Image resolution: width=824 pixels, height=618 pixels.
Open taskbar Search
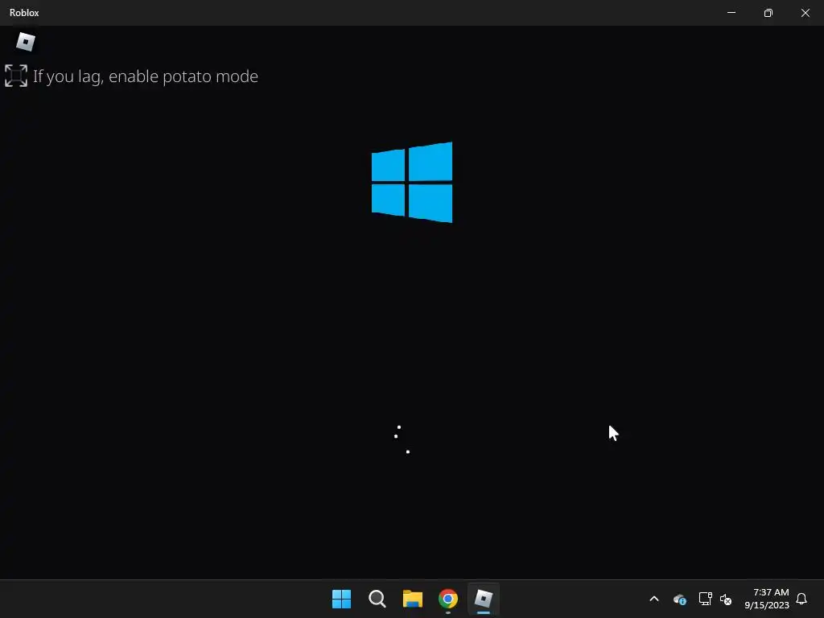pos(377,599)
